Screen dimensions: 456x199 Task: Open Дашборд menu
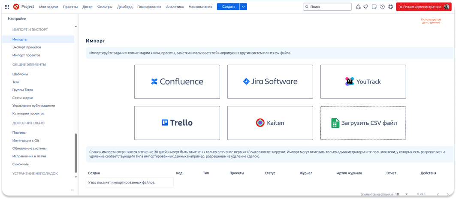click(125, 7)
